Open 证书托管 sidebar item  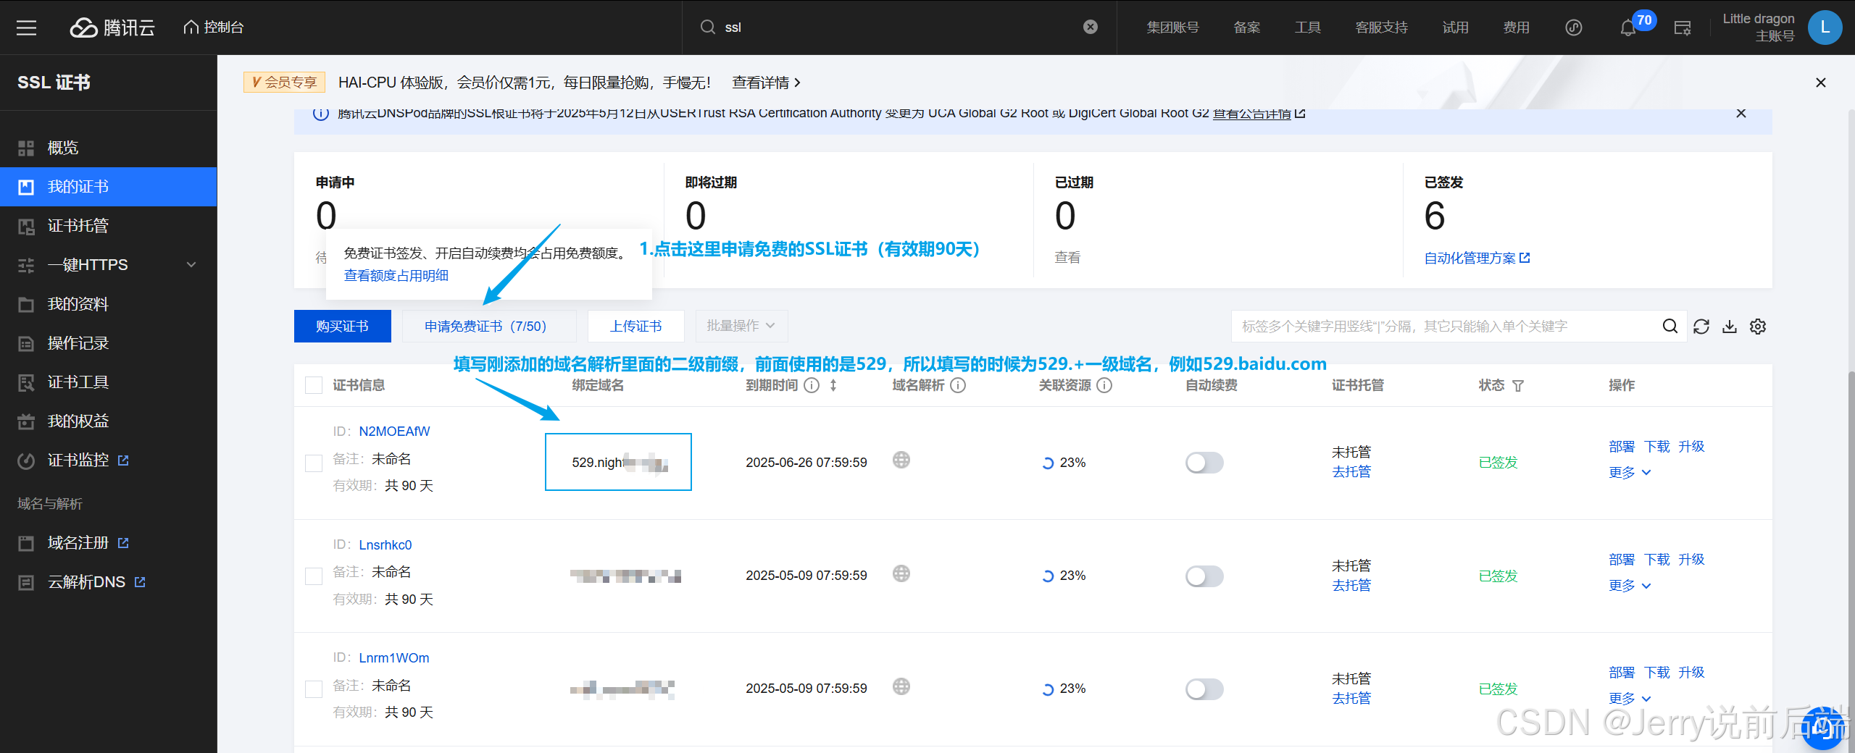pyautogui.click(x=109, y=226)
